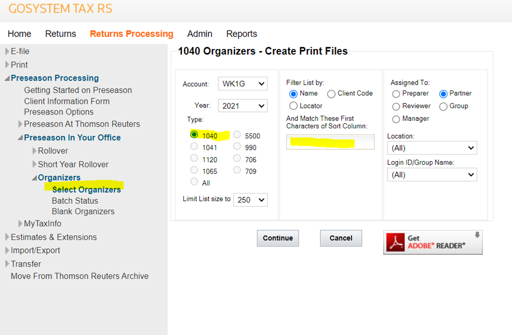Expand the Print tree section
Image resolution: width=512 pixels, height=335 pixels.
pos(7,65)
